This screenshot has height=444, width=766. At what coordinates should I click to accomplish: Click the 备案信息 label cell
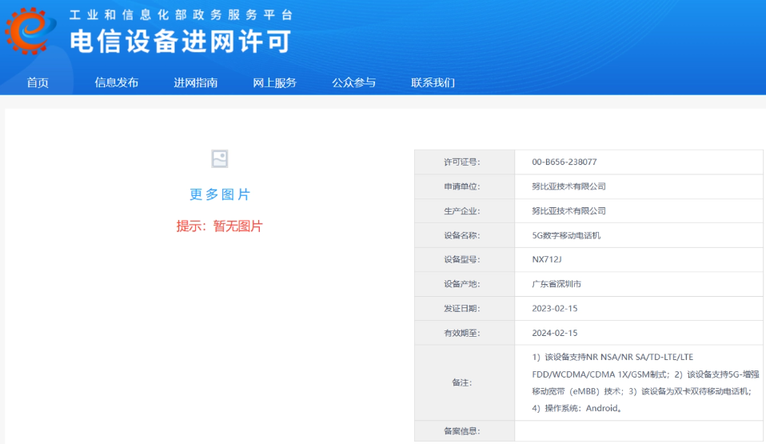click(465, 430)
